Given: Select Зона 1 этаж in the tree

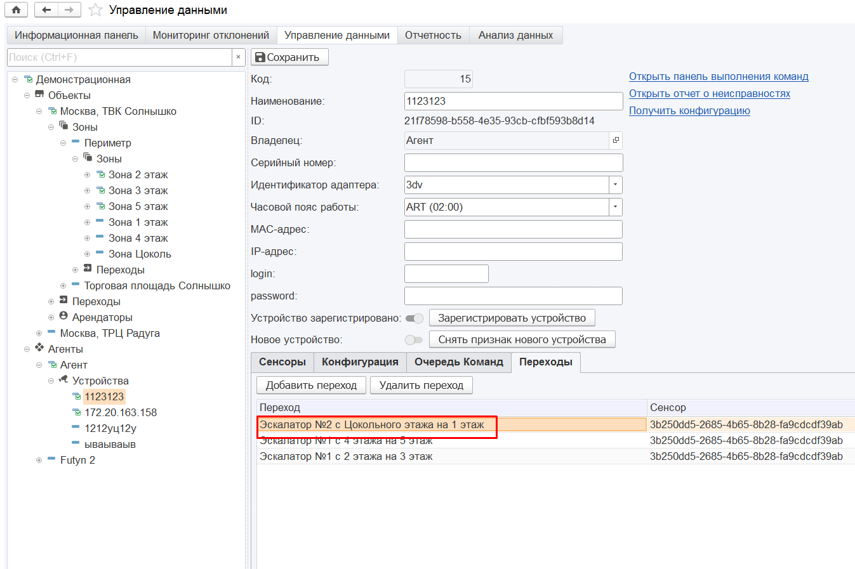Looking at the screenshot, I should [138, 222].
